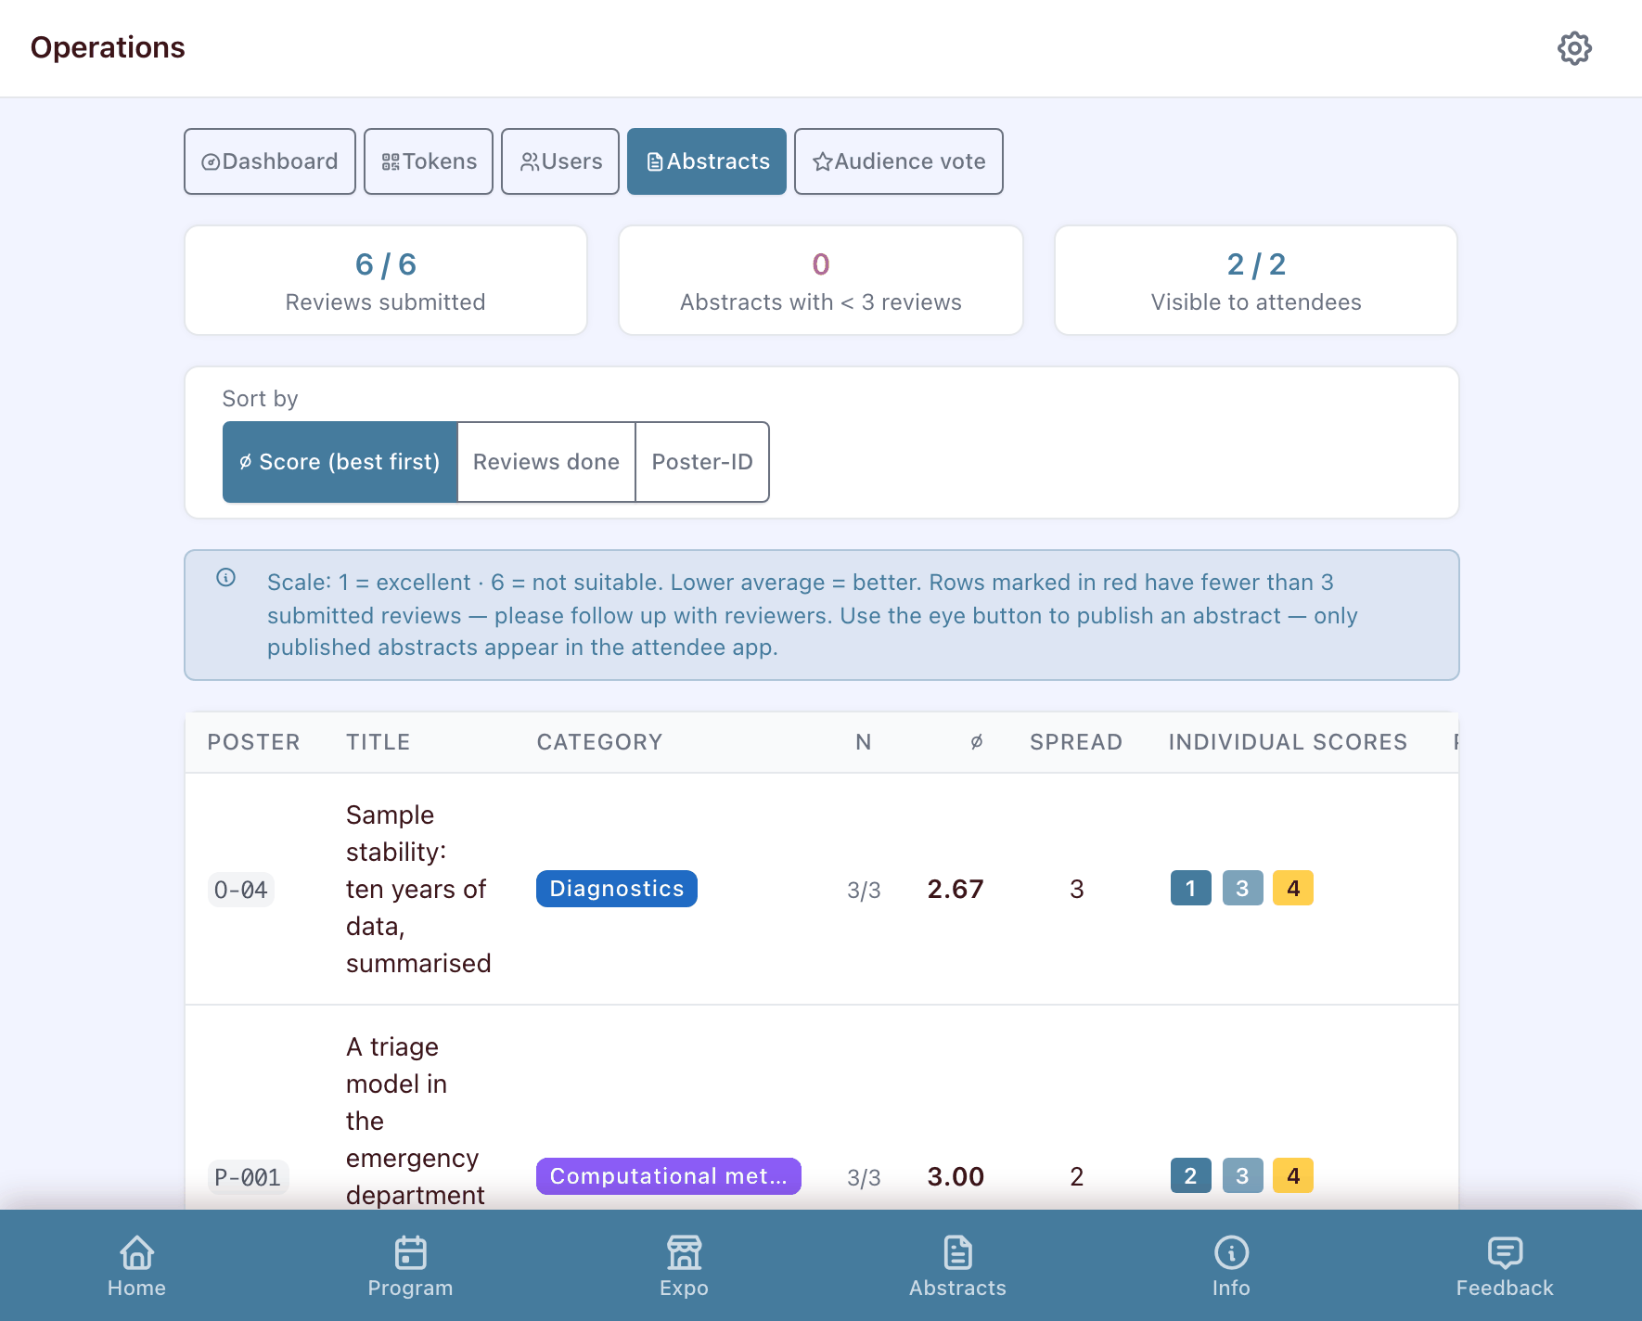Open Program in bottom navigation
Screen dimensions: 1642x1321
tap(410, 1265)
